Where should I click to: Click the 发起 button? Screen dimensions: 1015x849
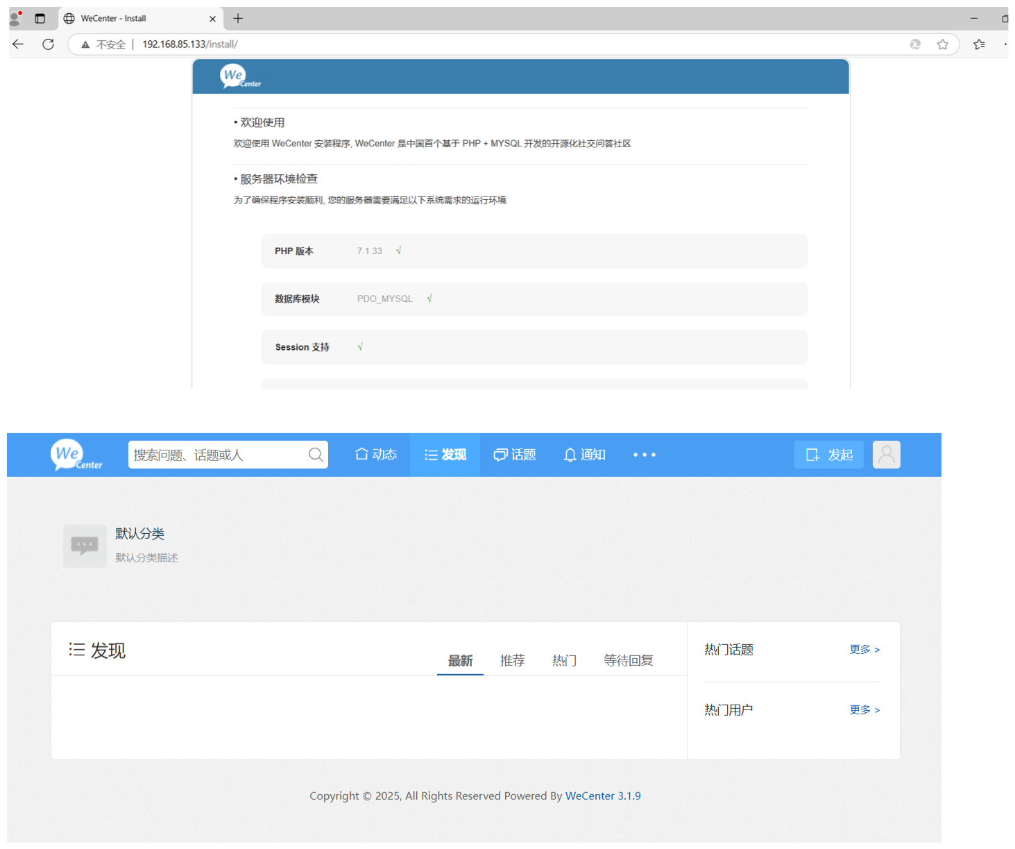(828, 455)
